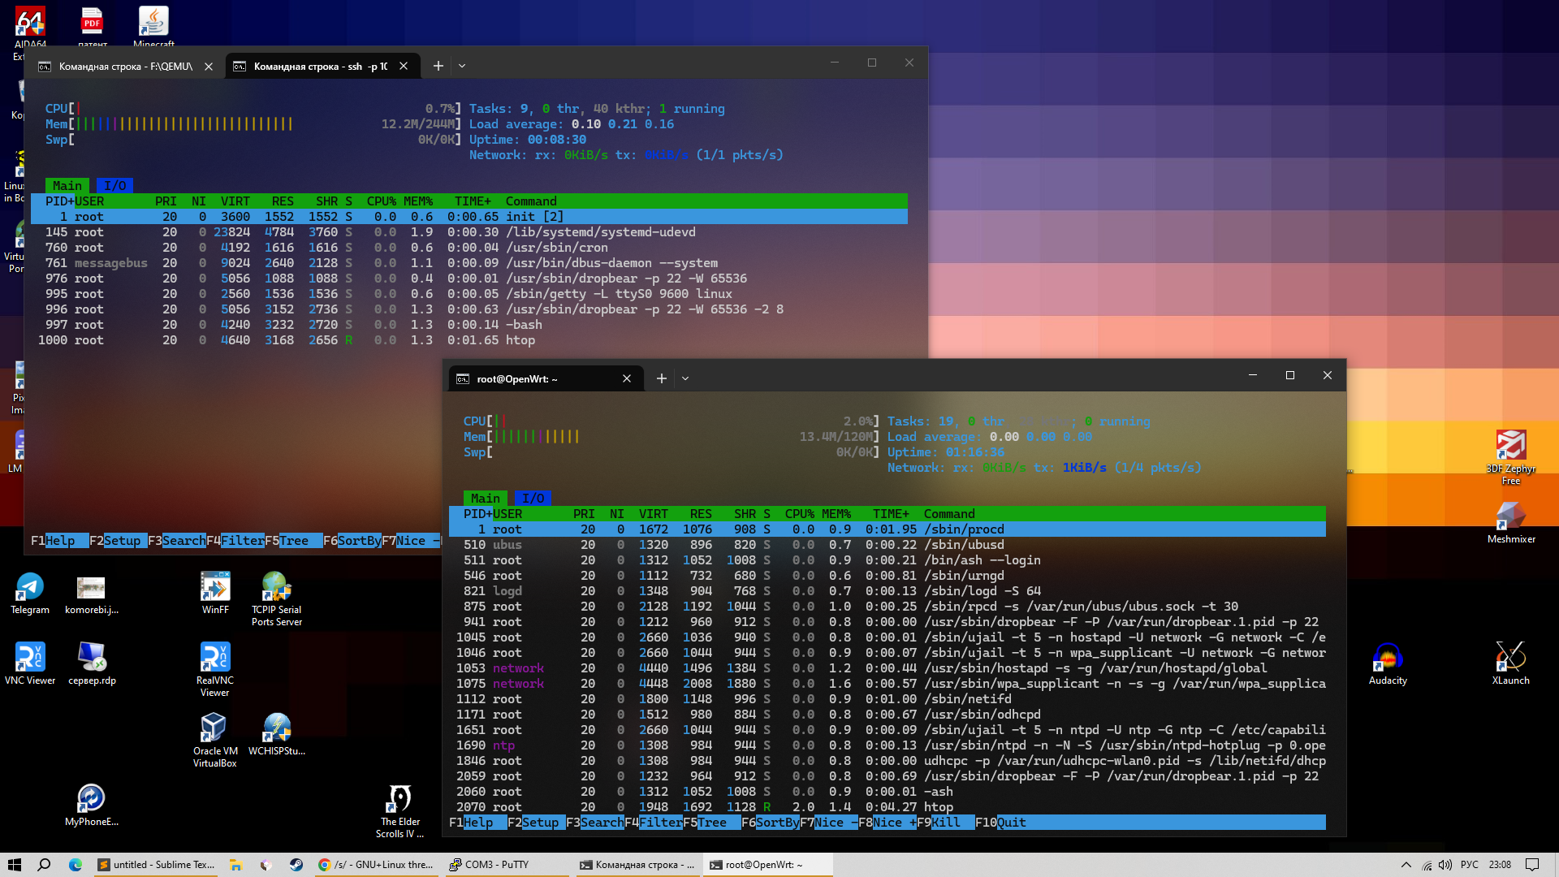Open volume control in system tray
Image resolution: width=1559 pixels, height=877 pixels.
tap(1445, 865)
